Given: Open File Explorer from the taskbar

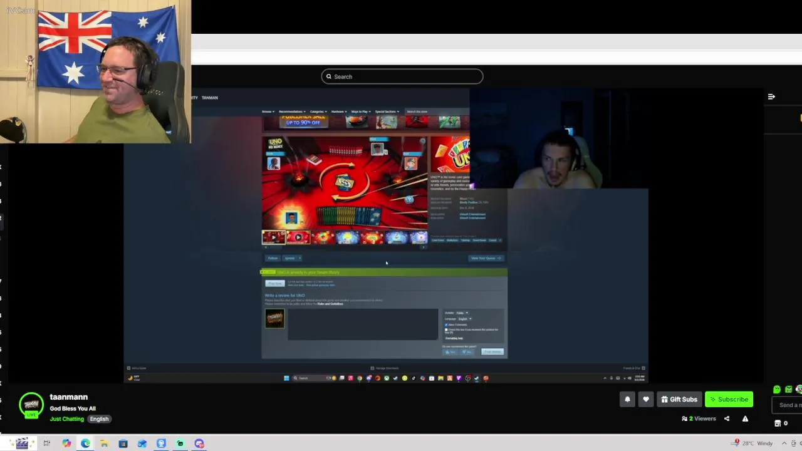Looking at the screenshot, I should click(x=104, y=443).
